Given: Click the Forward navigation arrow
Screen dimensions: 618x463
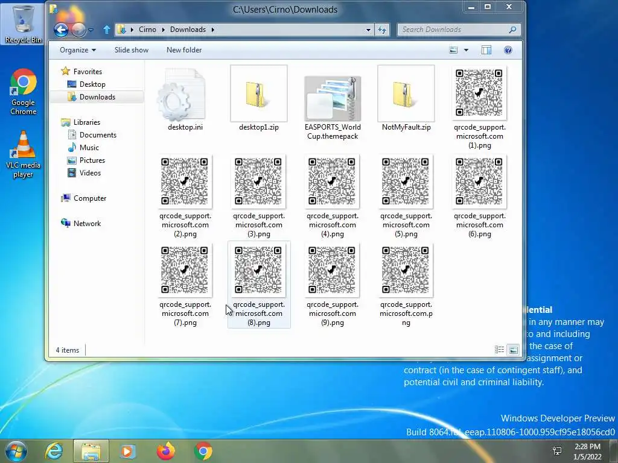Looking at the screenshot, I should point(78,30).
